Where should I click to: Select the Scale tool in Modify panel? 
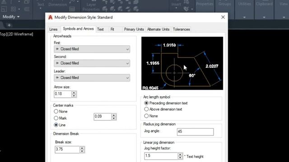4,9
